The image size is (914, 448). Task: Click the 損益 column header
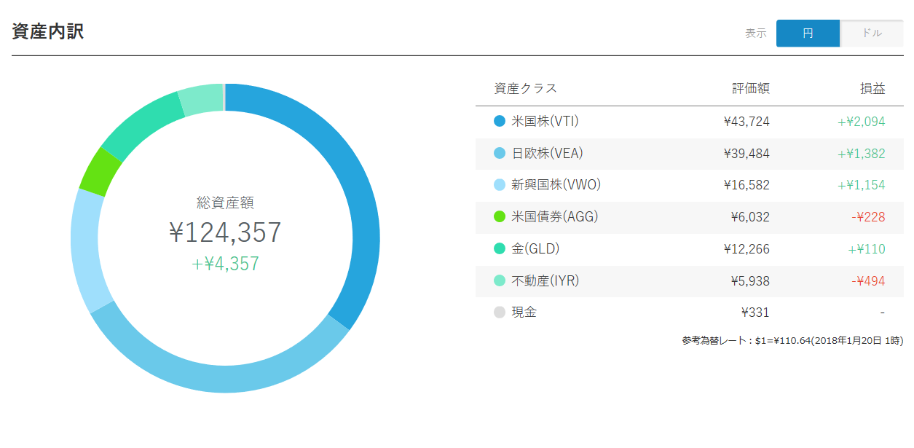[x=872, y=89]
